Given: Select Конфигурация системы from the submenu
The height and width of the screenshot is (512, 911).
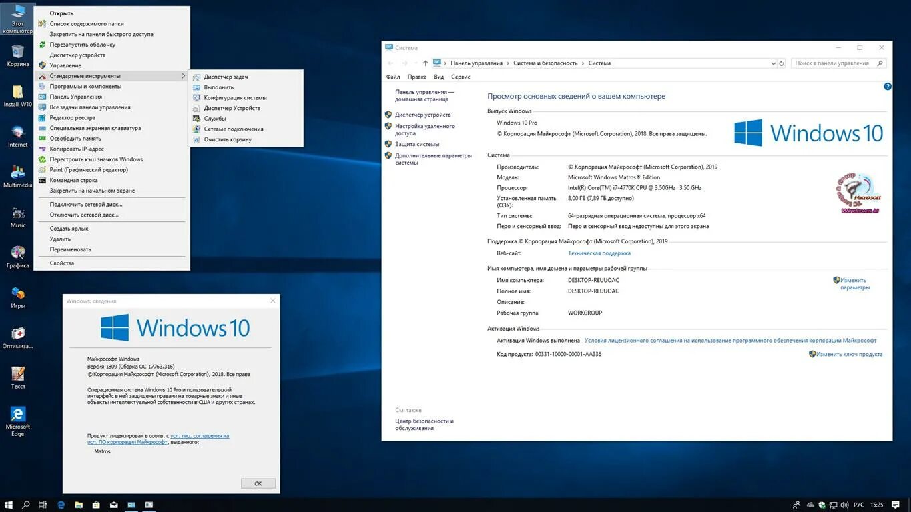Looking at the screenshot, I should click(237, 97).
